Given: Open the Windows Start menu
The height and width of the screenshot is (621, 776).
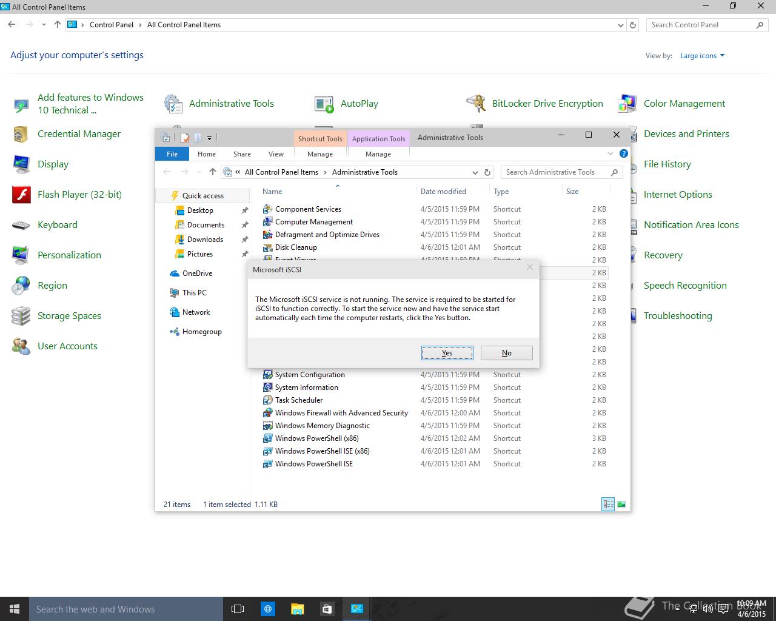Looking at the screenshot, I should pos(15,609).
